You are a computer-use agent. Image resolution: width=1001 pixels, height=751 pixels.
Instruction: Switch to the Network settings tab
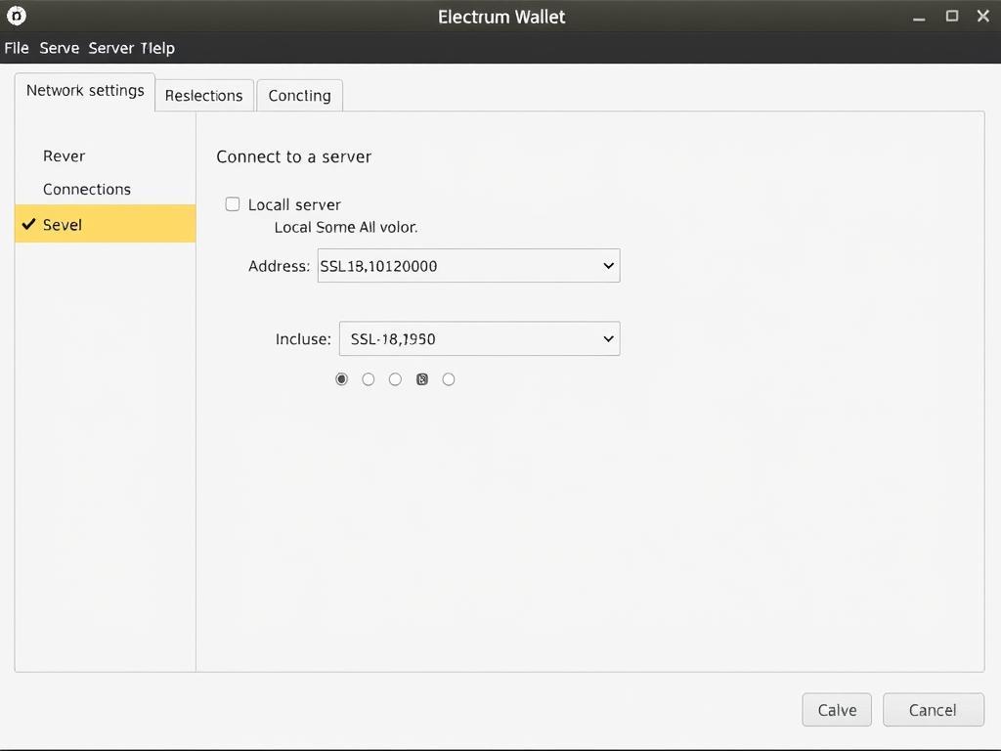click(85, 91)
